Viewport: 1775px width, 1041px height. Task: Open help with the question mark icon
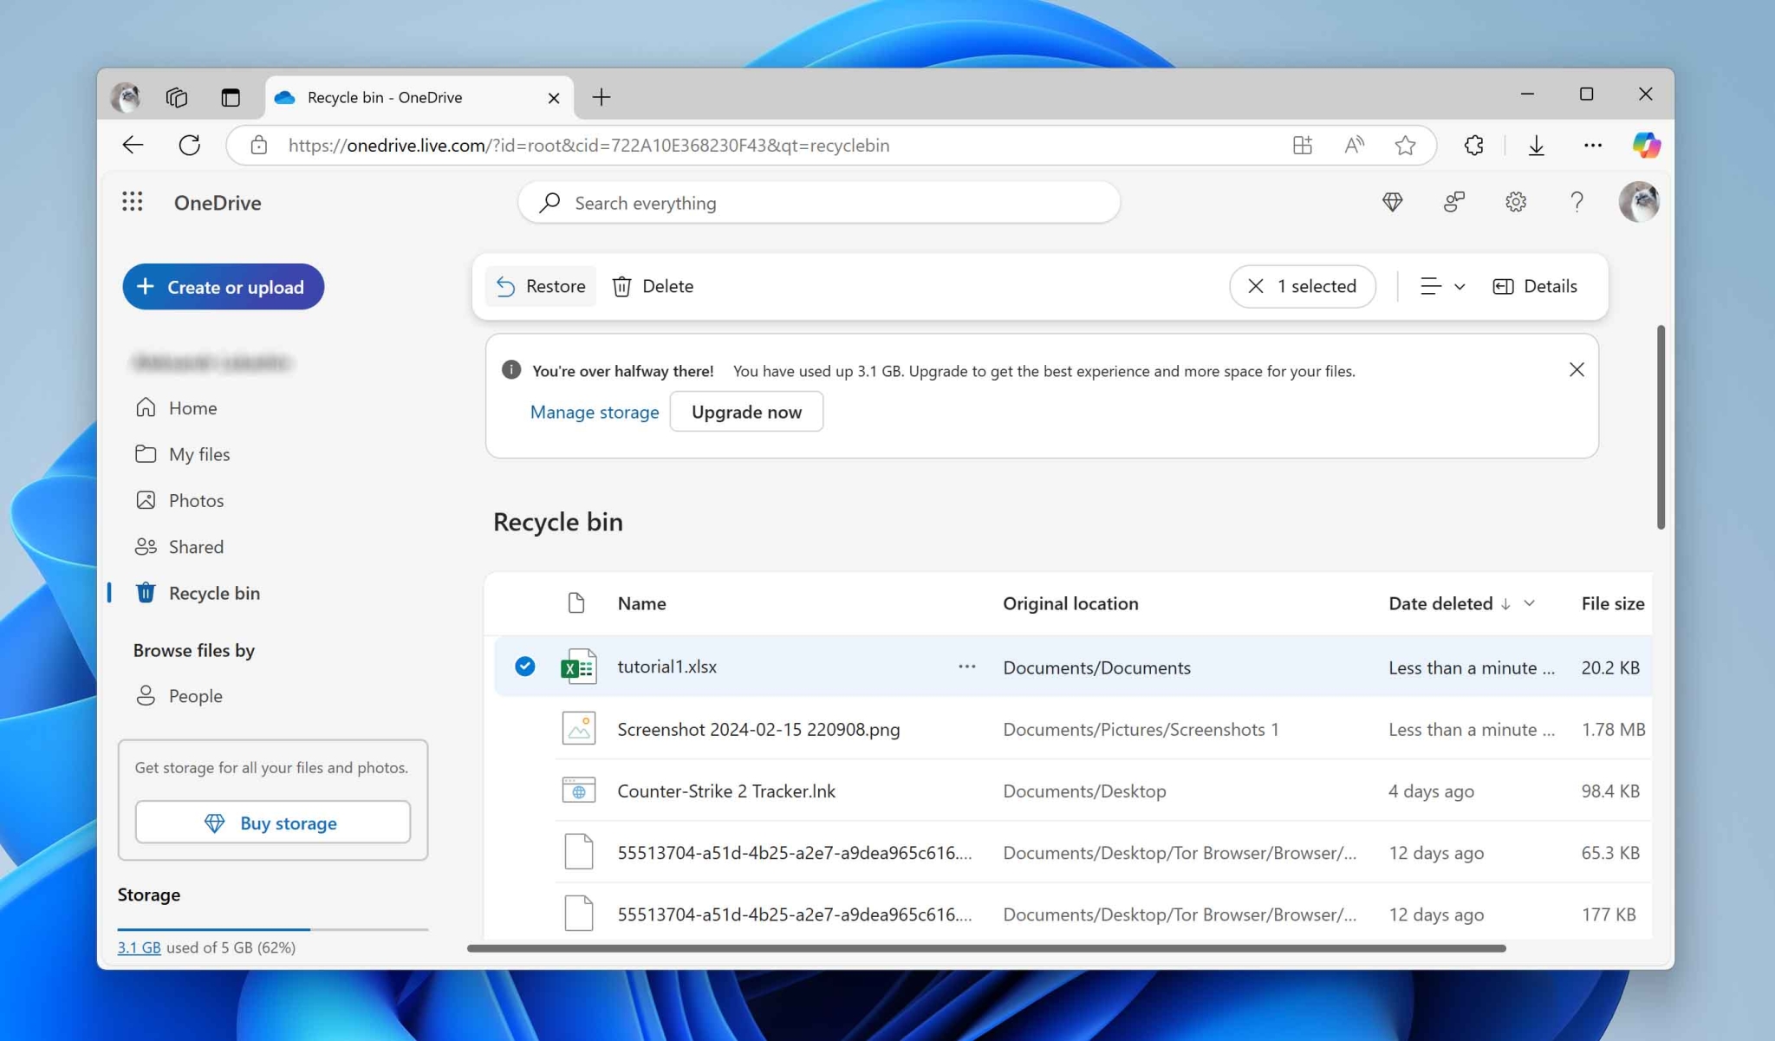tap(1577, 202)
